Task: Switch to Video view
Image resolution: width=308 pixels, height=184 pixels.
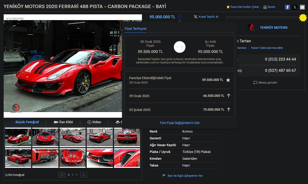Action: click(x=97, y=122)
